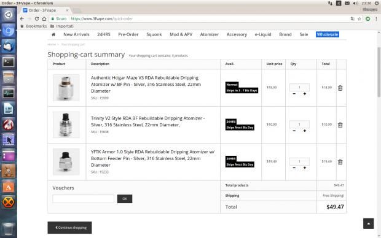
Task: Go back with the browser back arrow
Action: point(22,18)
